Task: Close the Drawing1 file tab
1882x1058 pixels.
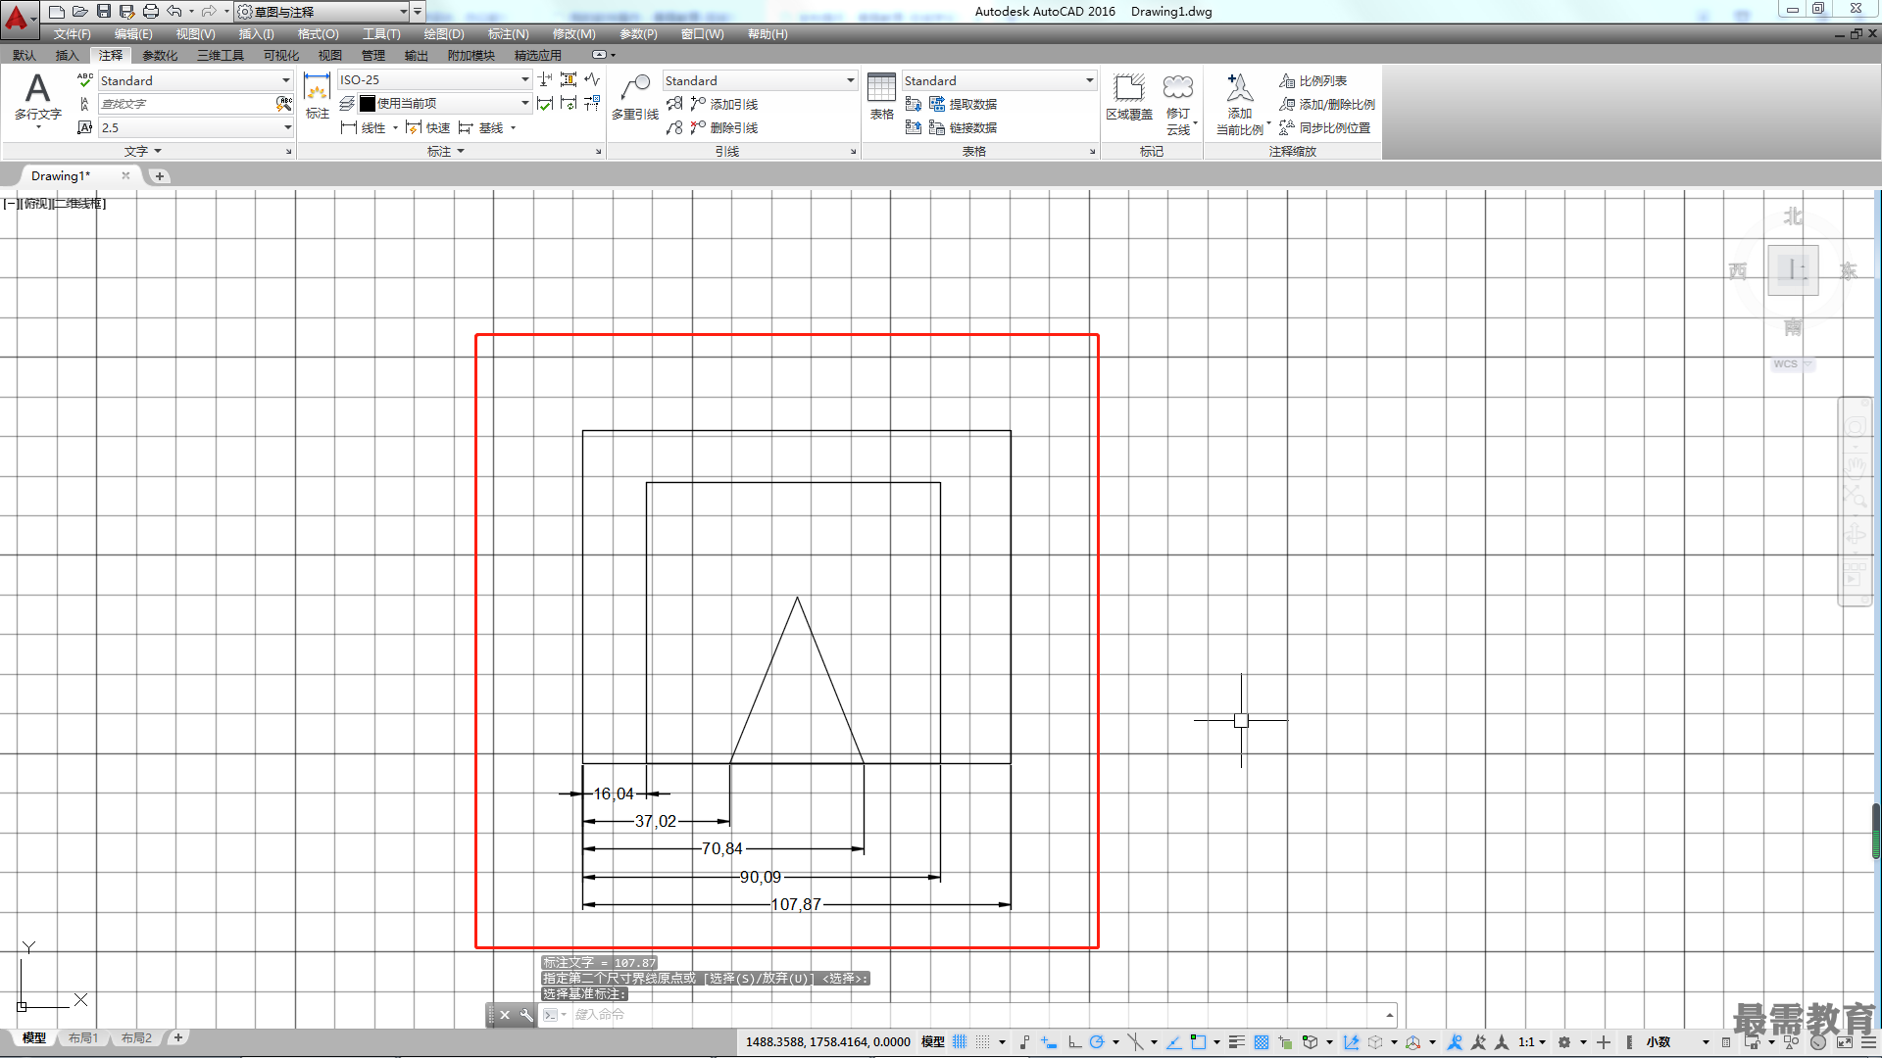Action: click(125, 175)
